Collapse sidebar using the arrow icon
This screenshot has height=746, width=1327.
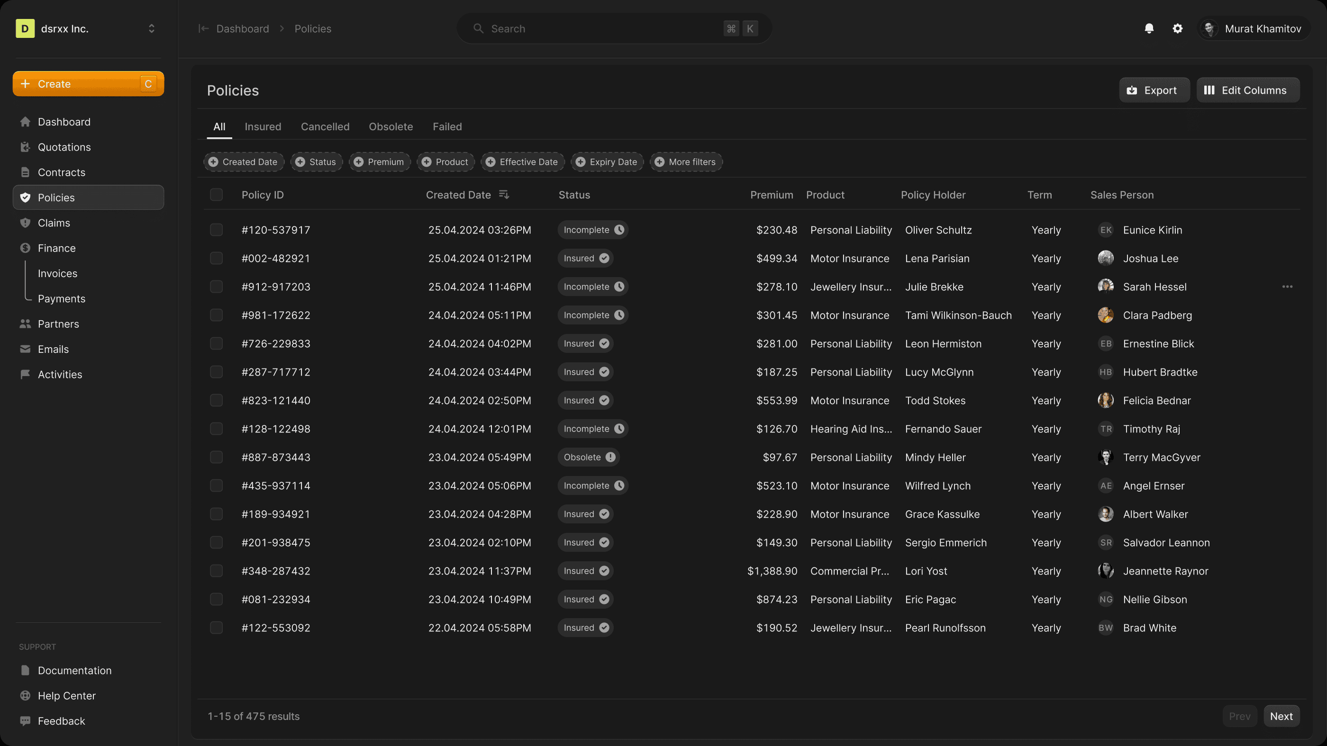[203, 28]
